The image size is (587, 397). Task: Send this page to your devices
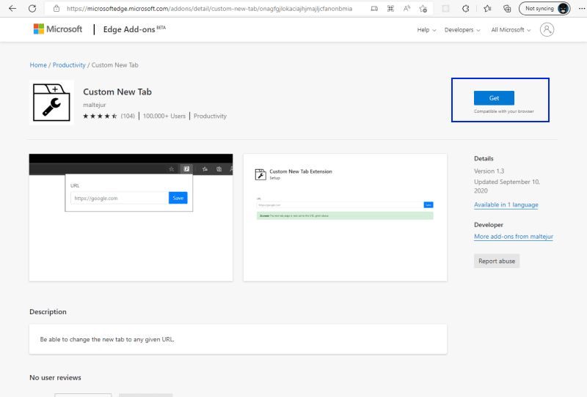click(x=374, y=8)
